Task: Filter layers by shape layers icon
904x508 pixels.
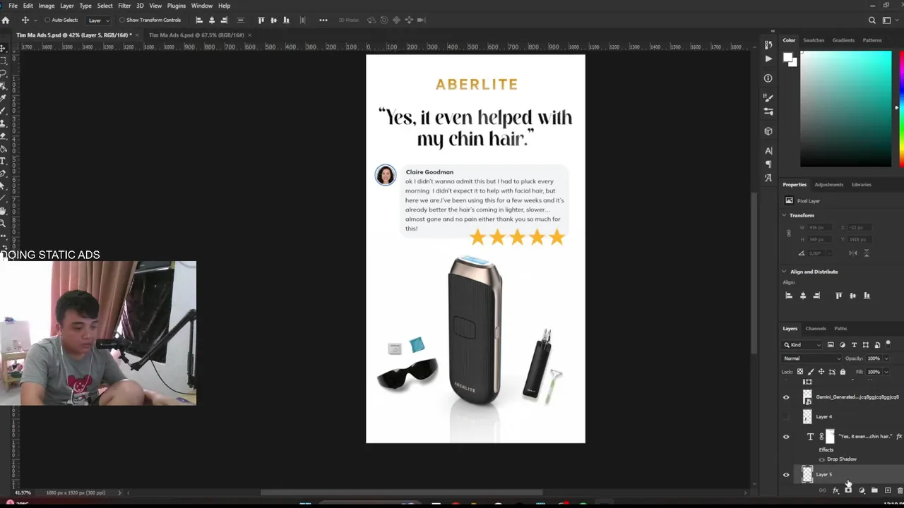Action: 865,345
